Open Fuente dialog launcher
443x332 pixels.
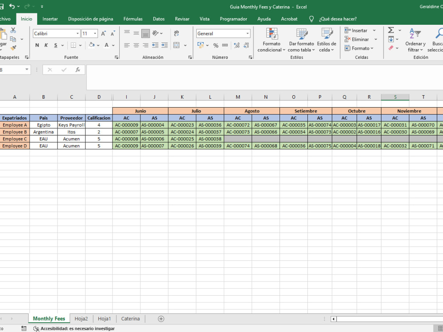tap(117, 57)
